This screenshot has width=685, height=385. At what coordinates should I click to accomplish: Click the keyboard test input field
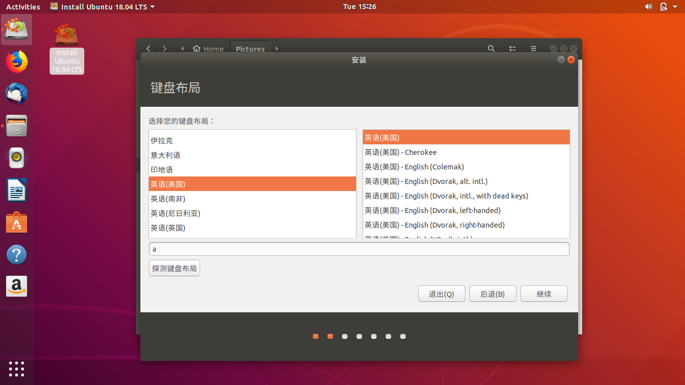pos(359,249)
